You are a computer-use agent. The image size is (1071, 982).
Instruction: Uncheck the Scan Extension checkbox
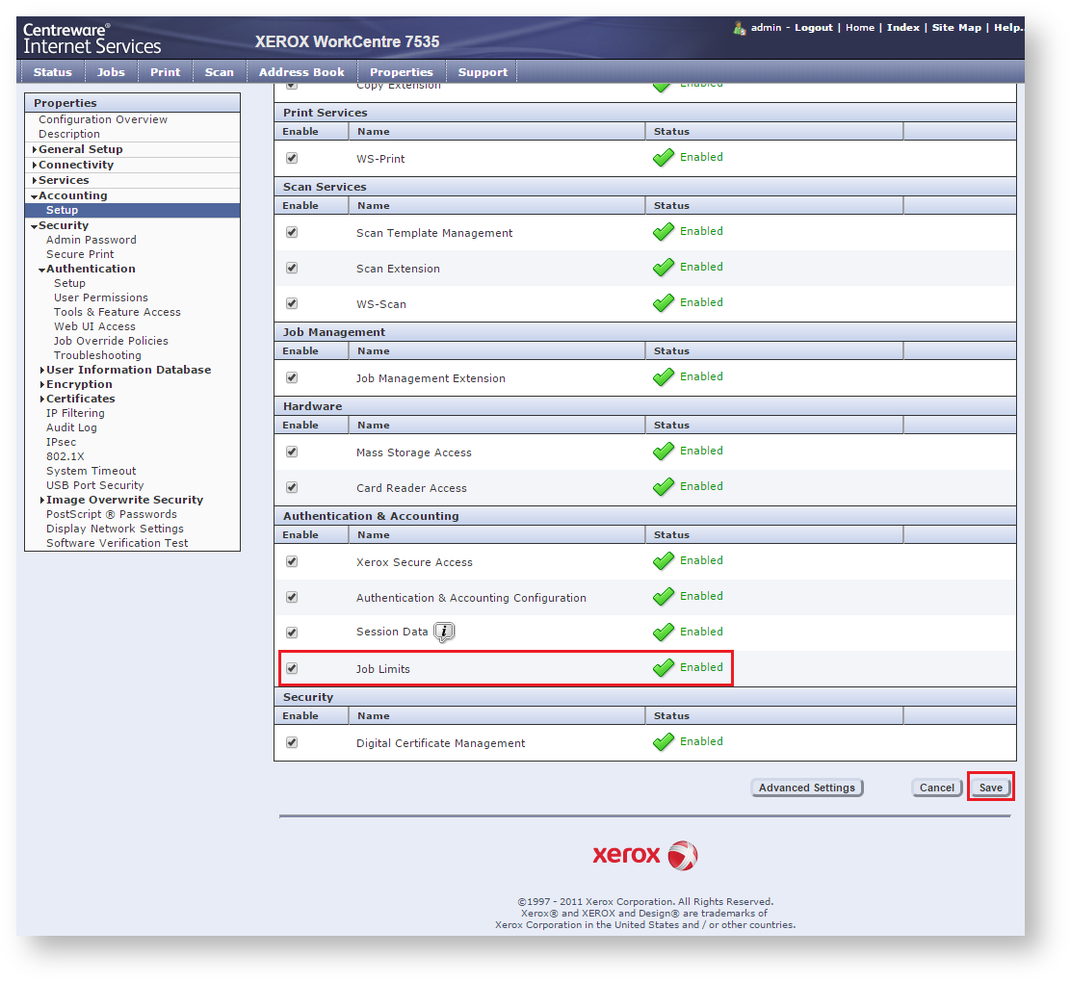[x=292, y=268]
